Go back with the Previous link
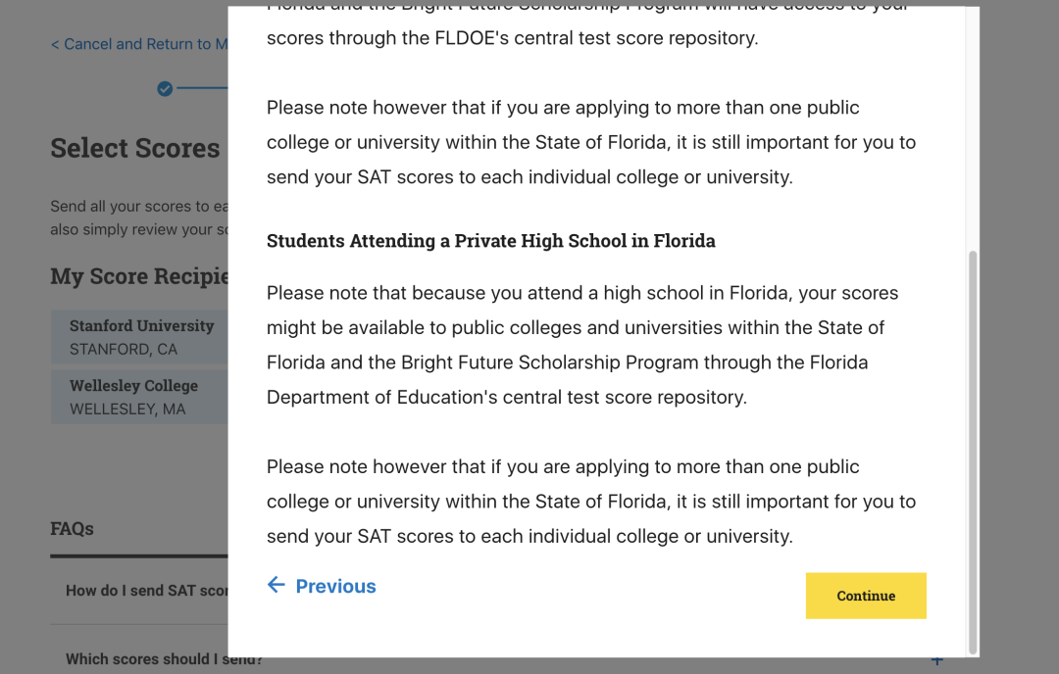 pyautogui.click(x=335, y=586)
